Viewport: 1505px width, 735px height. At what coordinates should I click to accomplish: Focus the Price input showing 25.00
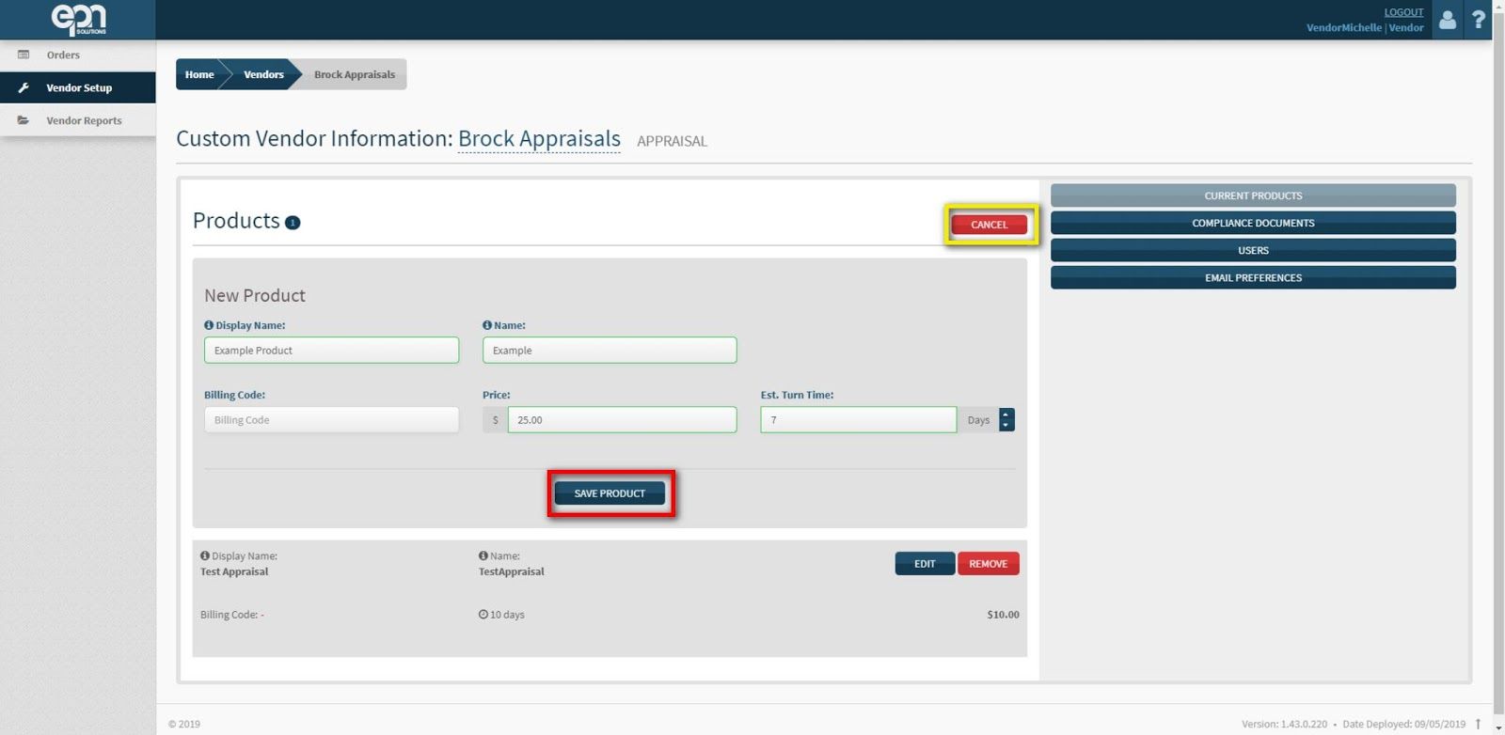(622, 419)
